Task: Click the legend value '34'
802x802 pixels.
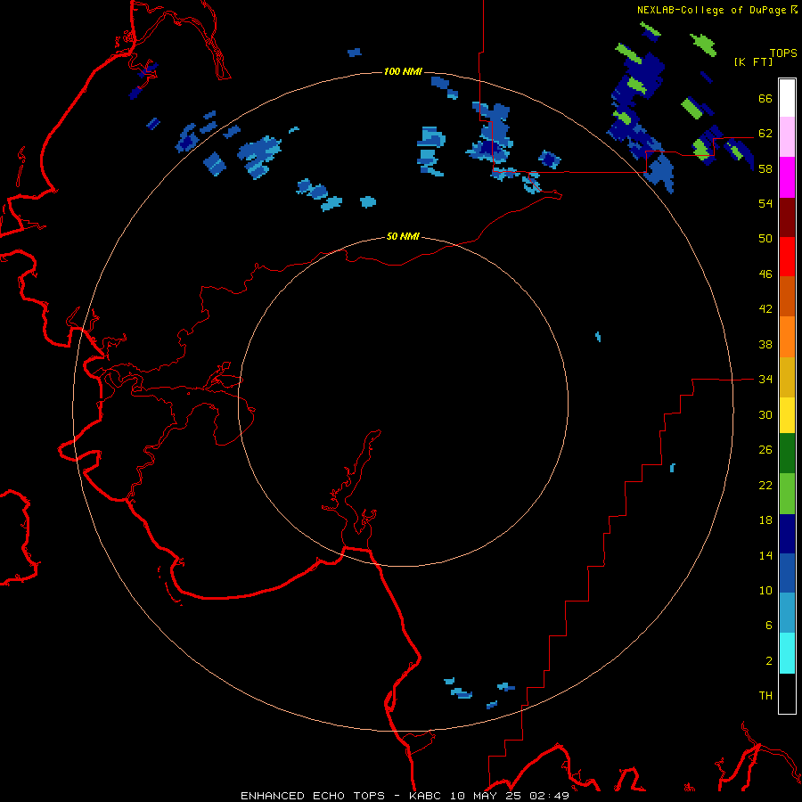Action: [x=765, y=380]
